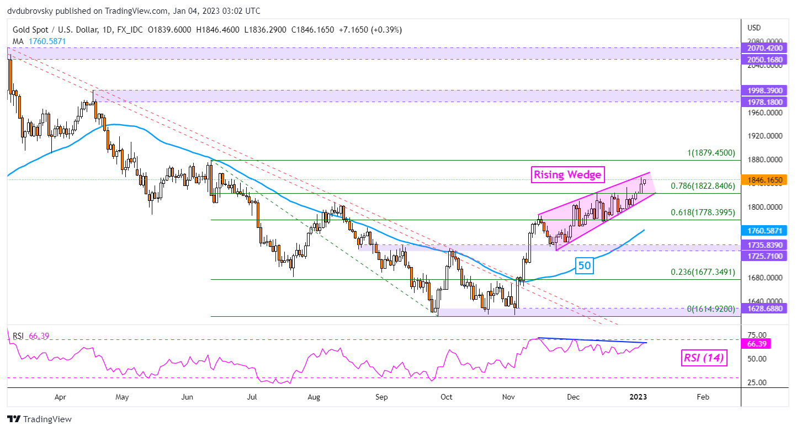Click the Fibonacci 0.236(1677.3491) level label

tap(702, 272)
